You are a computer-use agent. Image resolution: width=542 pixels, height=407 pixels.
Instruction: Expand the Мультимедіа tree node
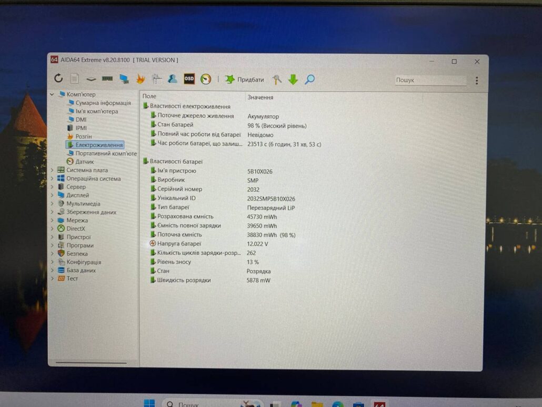[x=52, y=204]
